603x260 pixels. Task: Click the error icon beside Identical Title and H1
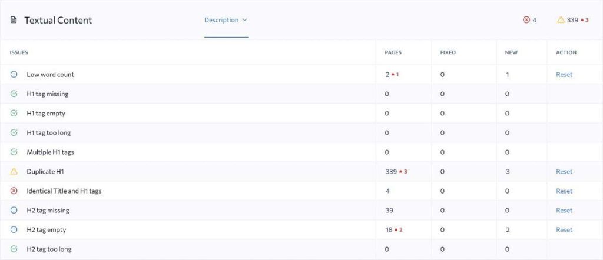(14, 191)
